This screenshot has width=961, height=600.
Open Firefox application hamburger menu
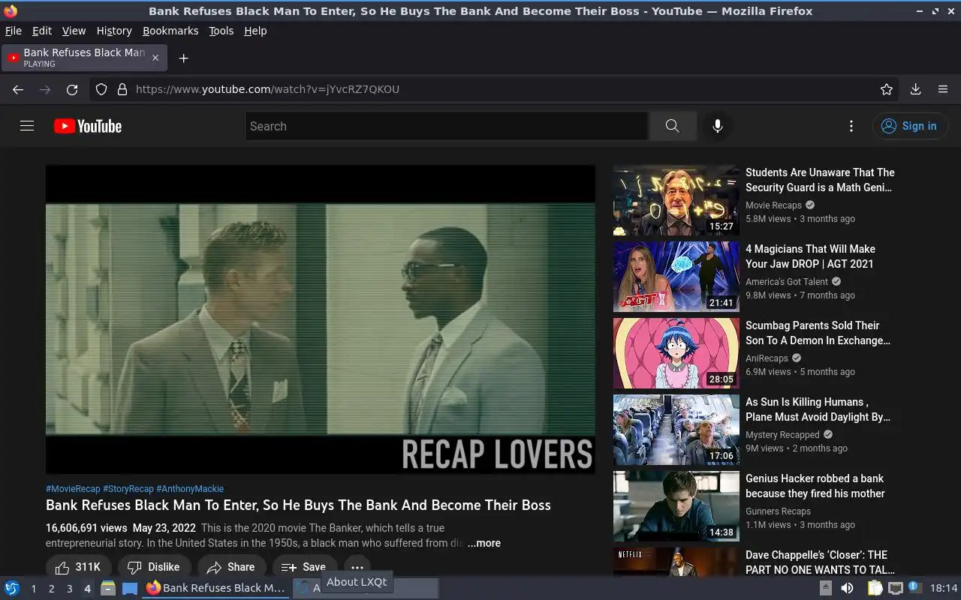[943, 89]
